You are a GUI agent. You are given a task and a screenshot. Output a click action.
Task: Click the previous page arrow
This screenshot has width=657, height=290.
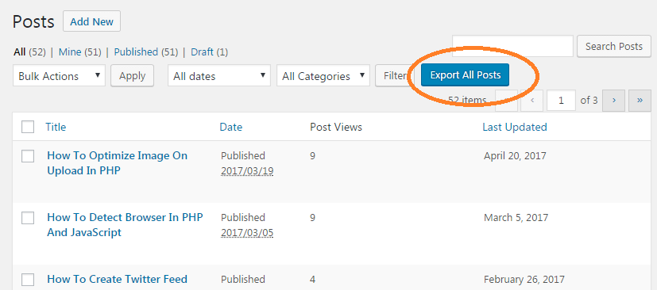point(532,101)
